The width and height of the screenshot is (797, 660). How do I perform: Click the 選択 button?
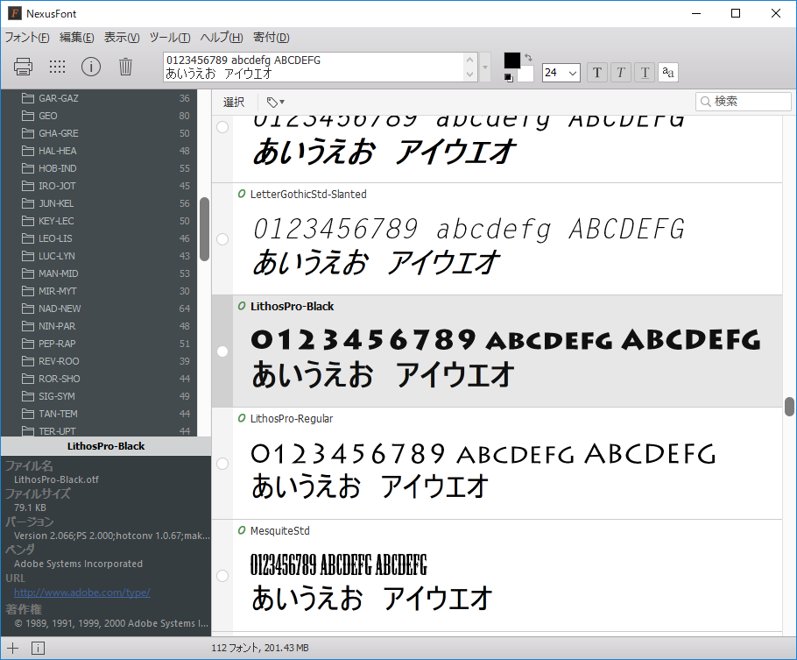(233, 101)
